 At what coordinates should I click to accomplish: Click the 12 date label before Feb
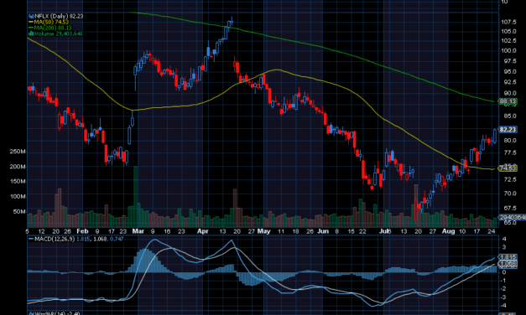tap(41, 231)
